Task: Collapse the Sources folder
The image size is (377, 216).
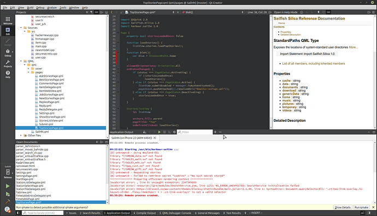Action: tap(21, 28)
